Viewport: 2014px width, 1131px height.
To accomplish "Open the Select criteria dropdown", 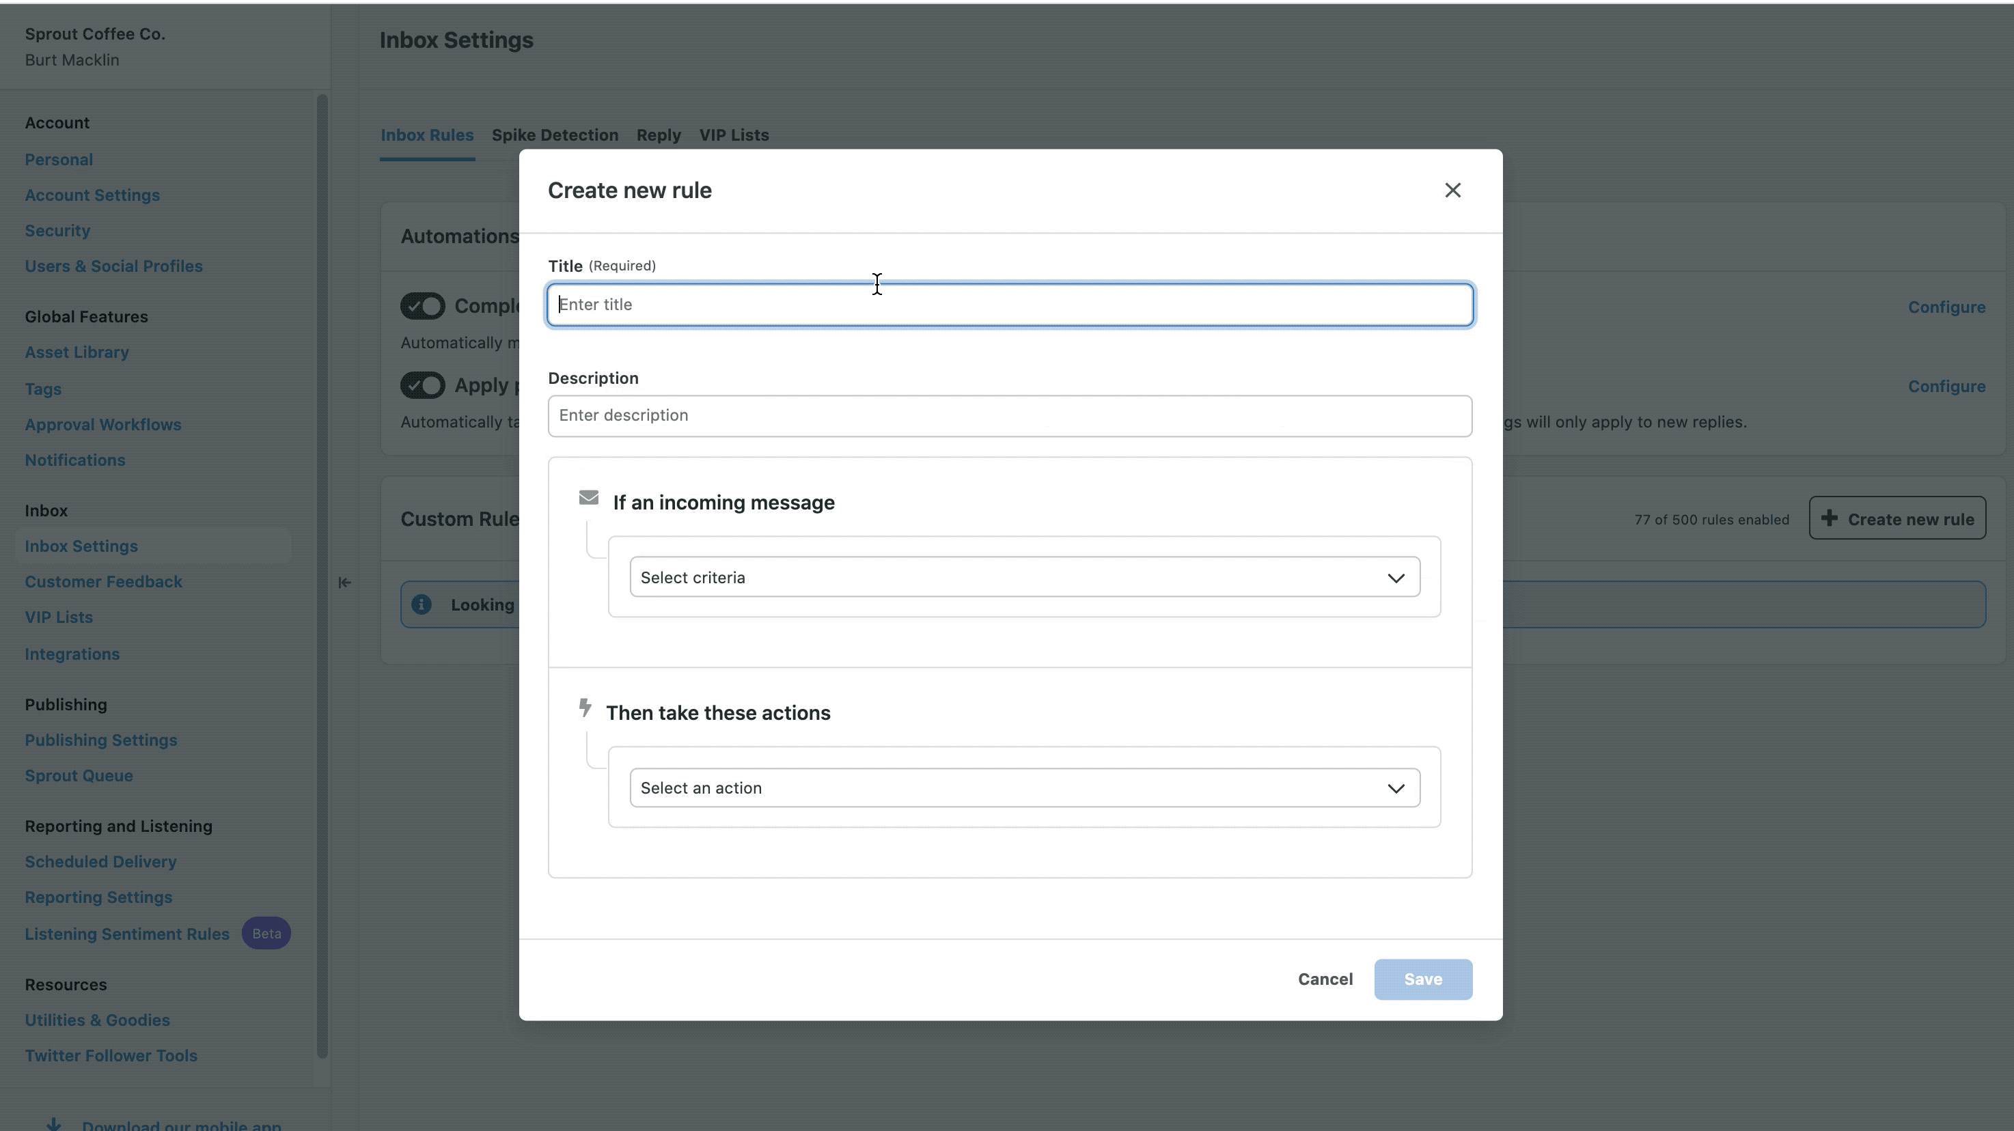I will [1024, 578].
